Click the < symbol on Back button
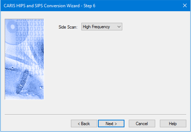The width and height of the screenshot is (191, 132). point(79,124)
